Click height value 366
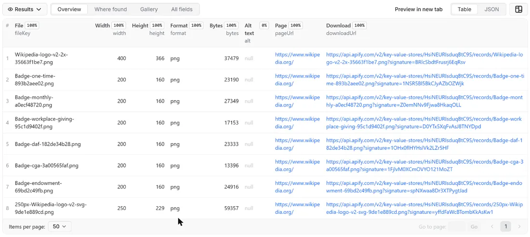 (x=160, y=58)
